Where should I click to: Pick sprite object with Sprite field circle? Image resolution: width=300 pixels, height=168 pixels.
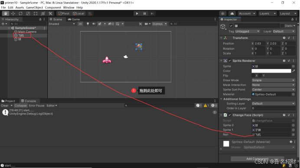click(x=293, y=66)
